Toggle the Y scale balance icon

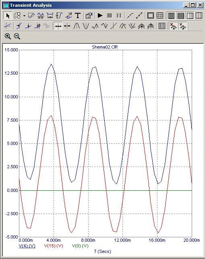pos(182,26)
